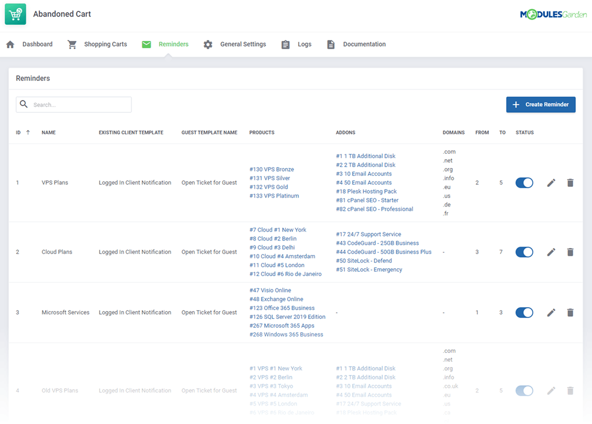The width and height of the screenshot is (592, 424).
Task: Open the #131 VPS Silver link
Action: [x=269, y=178]
